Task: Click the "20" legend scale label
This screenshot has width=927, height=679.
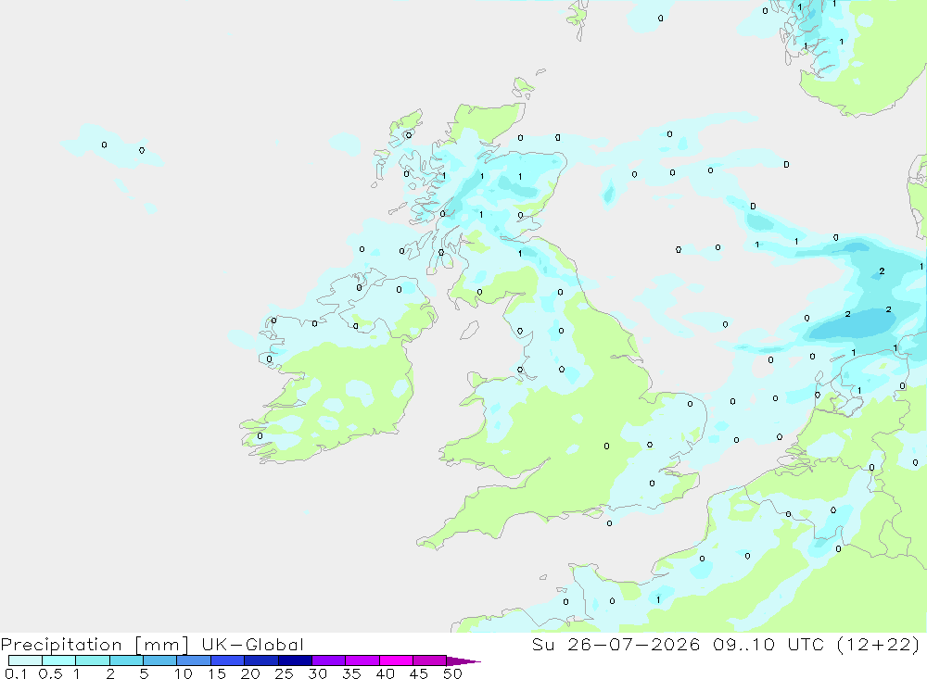Action: pos(250,673)
